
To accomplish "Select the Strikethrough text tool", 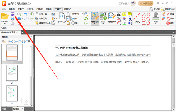I will pos(124,18).
